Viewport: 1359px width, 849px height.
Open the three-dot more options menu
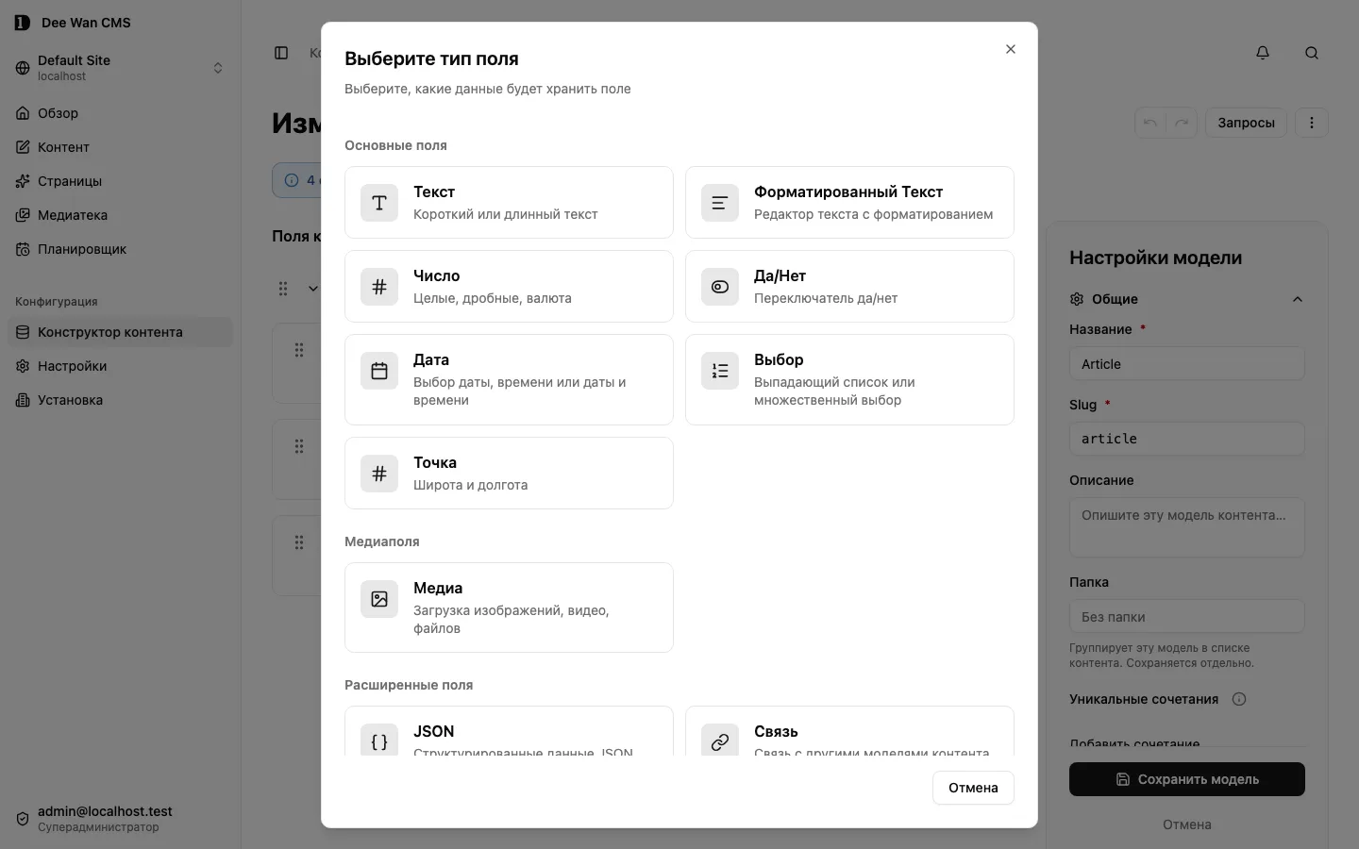click(x=1312, y=123)
